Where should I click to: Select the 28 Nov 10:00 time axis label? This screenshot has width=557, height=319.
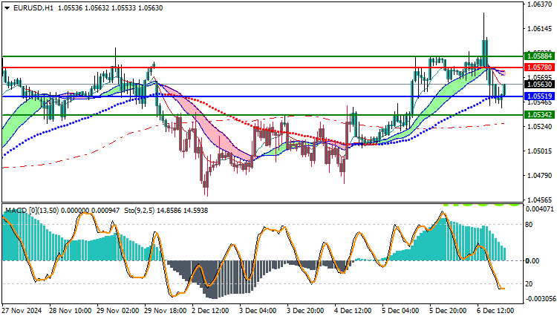[x=71, y=311]
